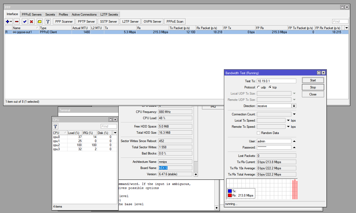Open the PPTP Server settings button

[86, 22]
